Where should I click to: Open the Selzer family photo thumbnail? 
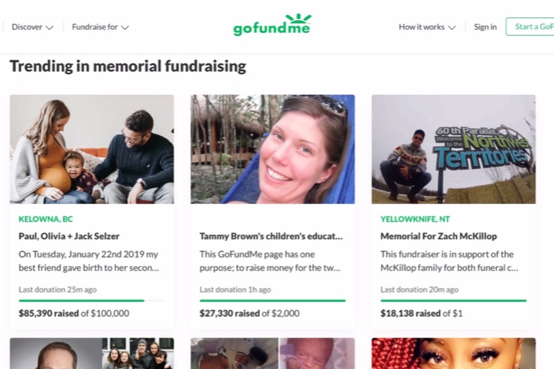92,149
